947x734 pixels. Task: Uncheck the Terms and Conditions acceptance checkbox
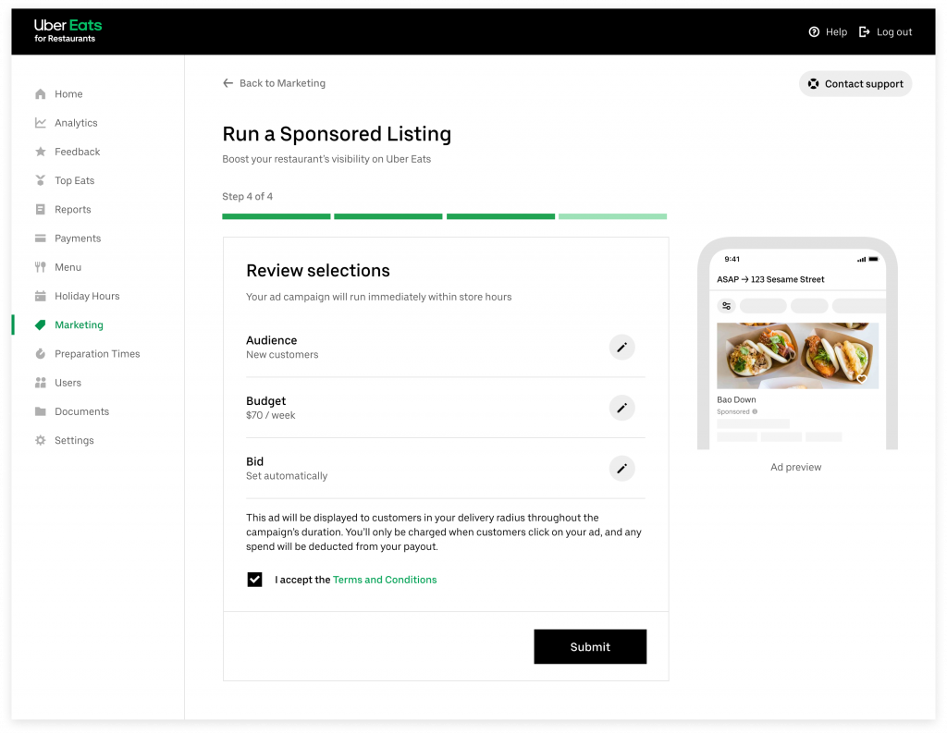tap(255, 580)
